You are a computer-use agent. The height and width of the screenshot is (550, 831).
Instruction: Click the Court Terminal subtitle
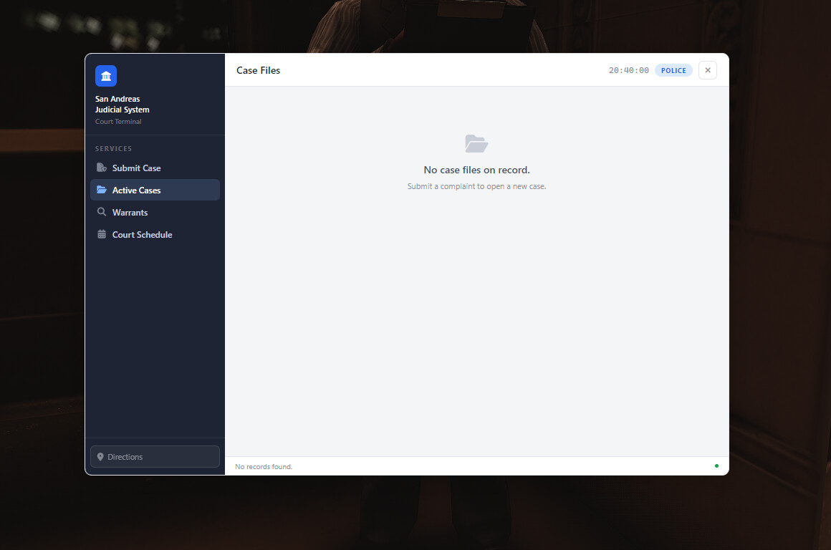point(118,121)
